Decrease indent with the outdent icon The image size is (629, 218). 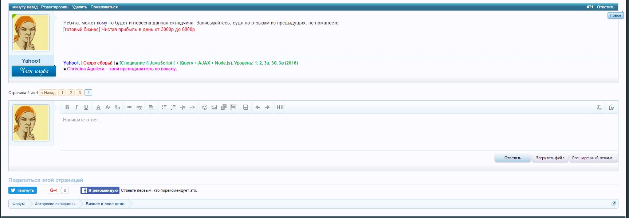[183, 107]
